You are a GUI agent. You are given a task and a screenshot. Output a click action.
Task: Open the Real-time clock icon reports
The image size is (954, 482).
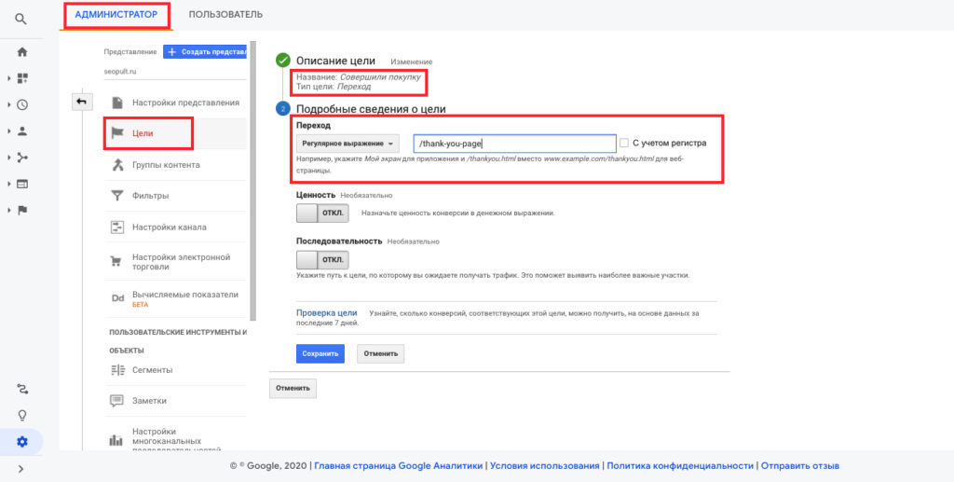(22, 105)
